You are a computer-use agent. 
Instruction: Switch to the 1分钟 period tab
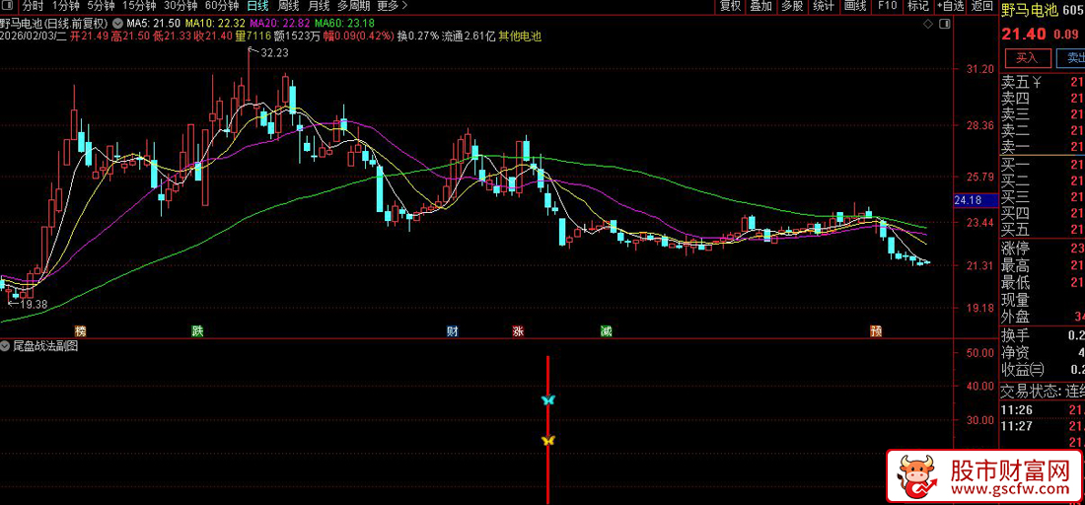point(66,6)
